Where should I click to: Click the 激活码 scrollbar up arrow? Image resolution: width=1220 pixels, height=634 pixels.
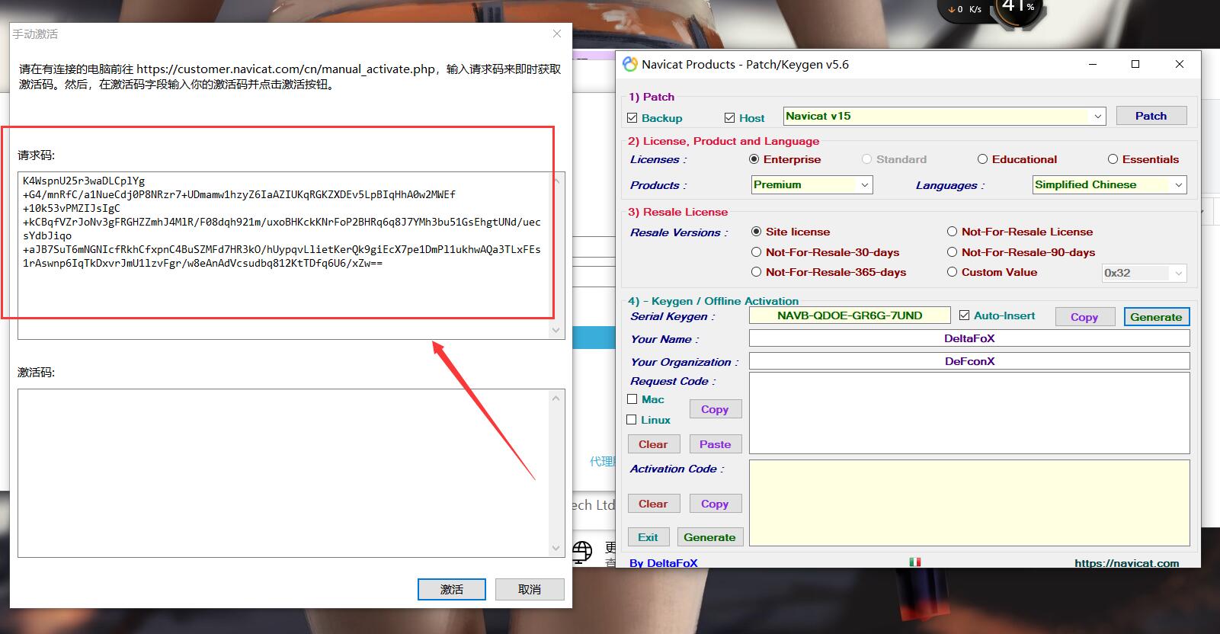coord(556,398)
